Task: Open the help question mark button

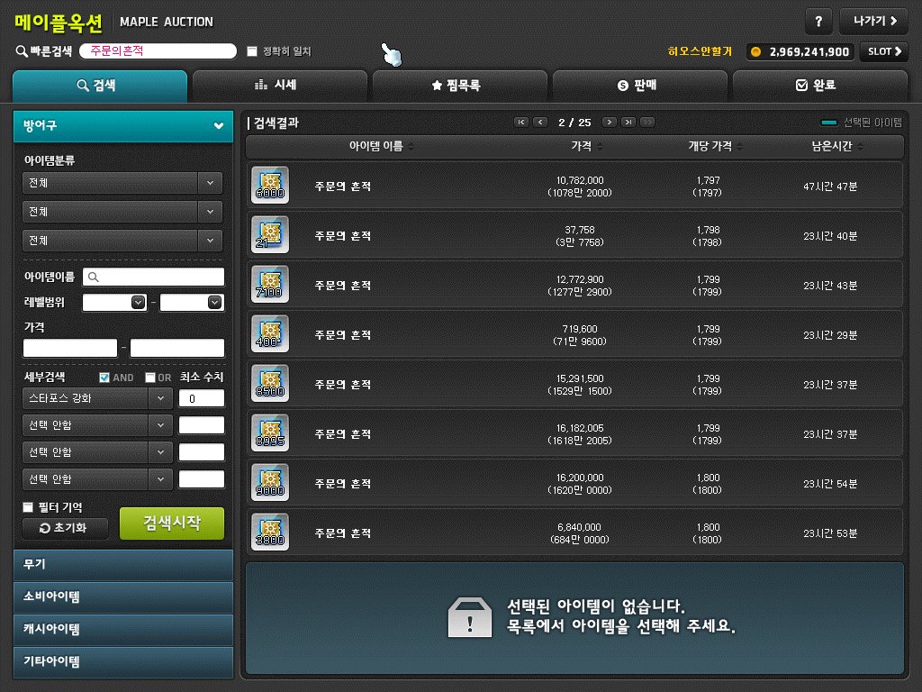Action: point(818,22)
